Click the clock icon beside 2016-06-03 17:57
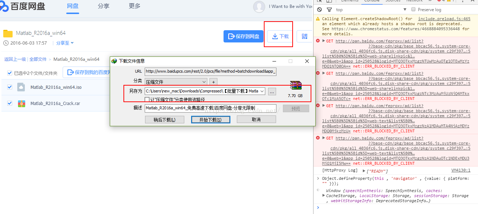This screenshot has height=214, width=478. [x=6, y=43]
